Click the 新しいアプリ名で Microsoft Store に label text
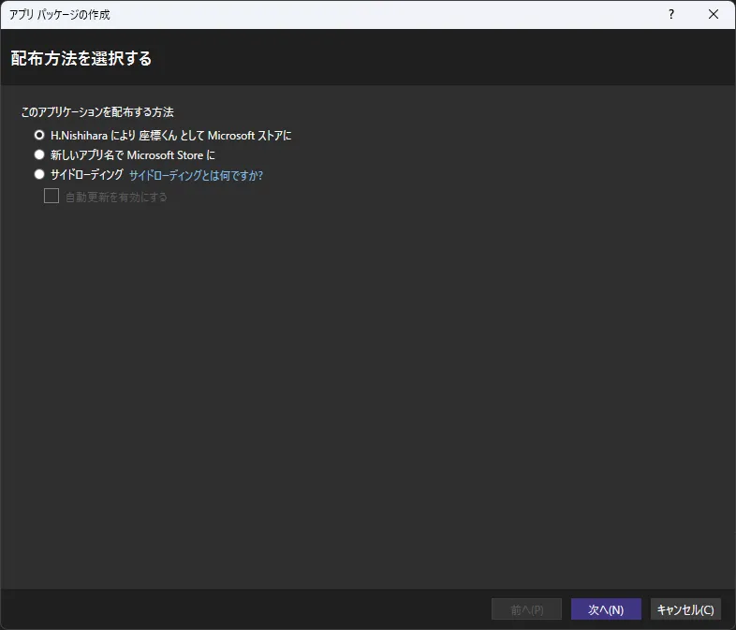The image size is (736, 630). pyautogui.click(x=133, y=154)
